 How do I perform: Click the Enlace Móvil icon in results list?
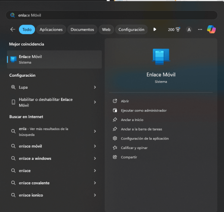(13, 59)
